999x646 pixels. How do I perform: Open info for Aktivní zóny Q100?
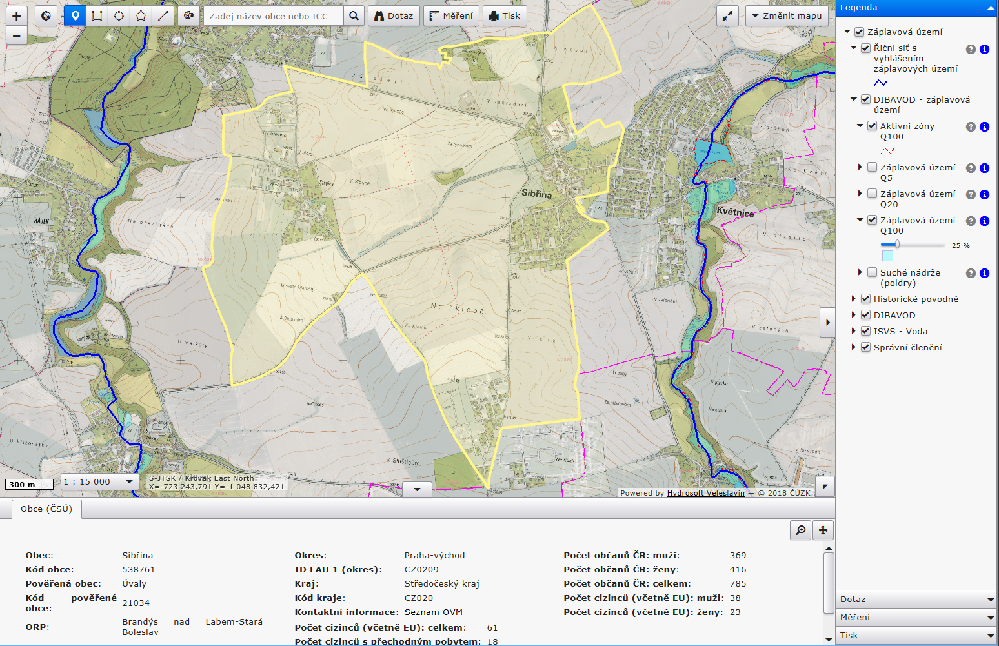click(984, 126)
